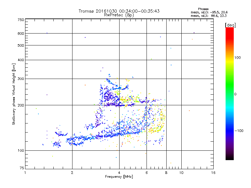The image size is (251, 188).
Task: Click the 'Stationary phase Virtual Height [km]' axis label
Action: [14, 94]
